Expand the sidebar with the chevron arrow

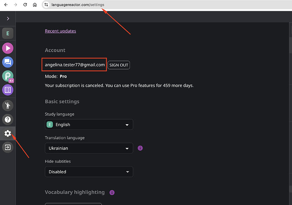8,19
